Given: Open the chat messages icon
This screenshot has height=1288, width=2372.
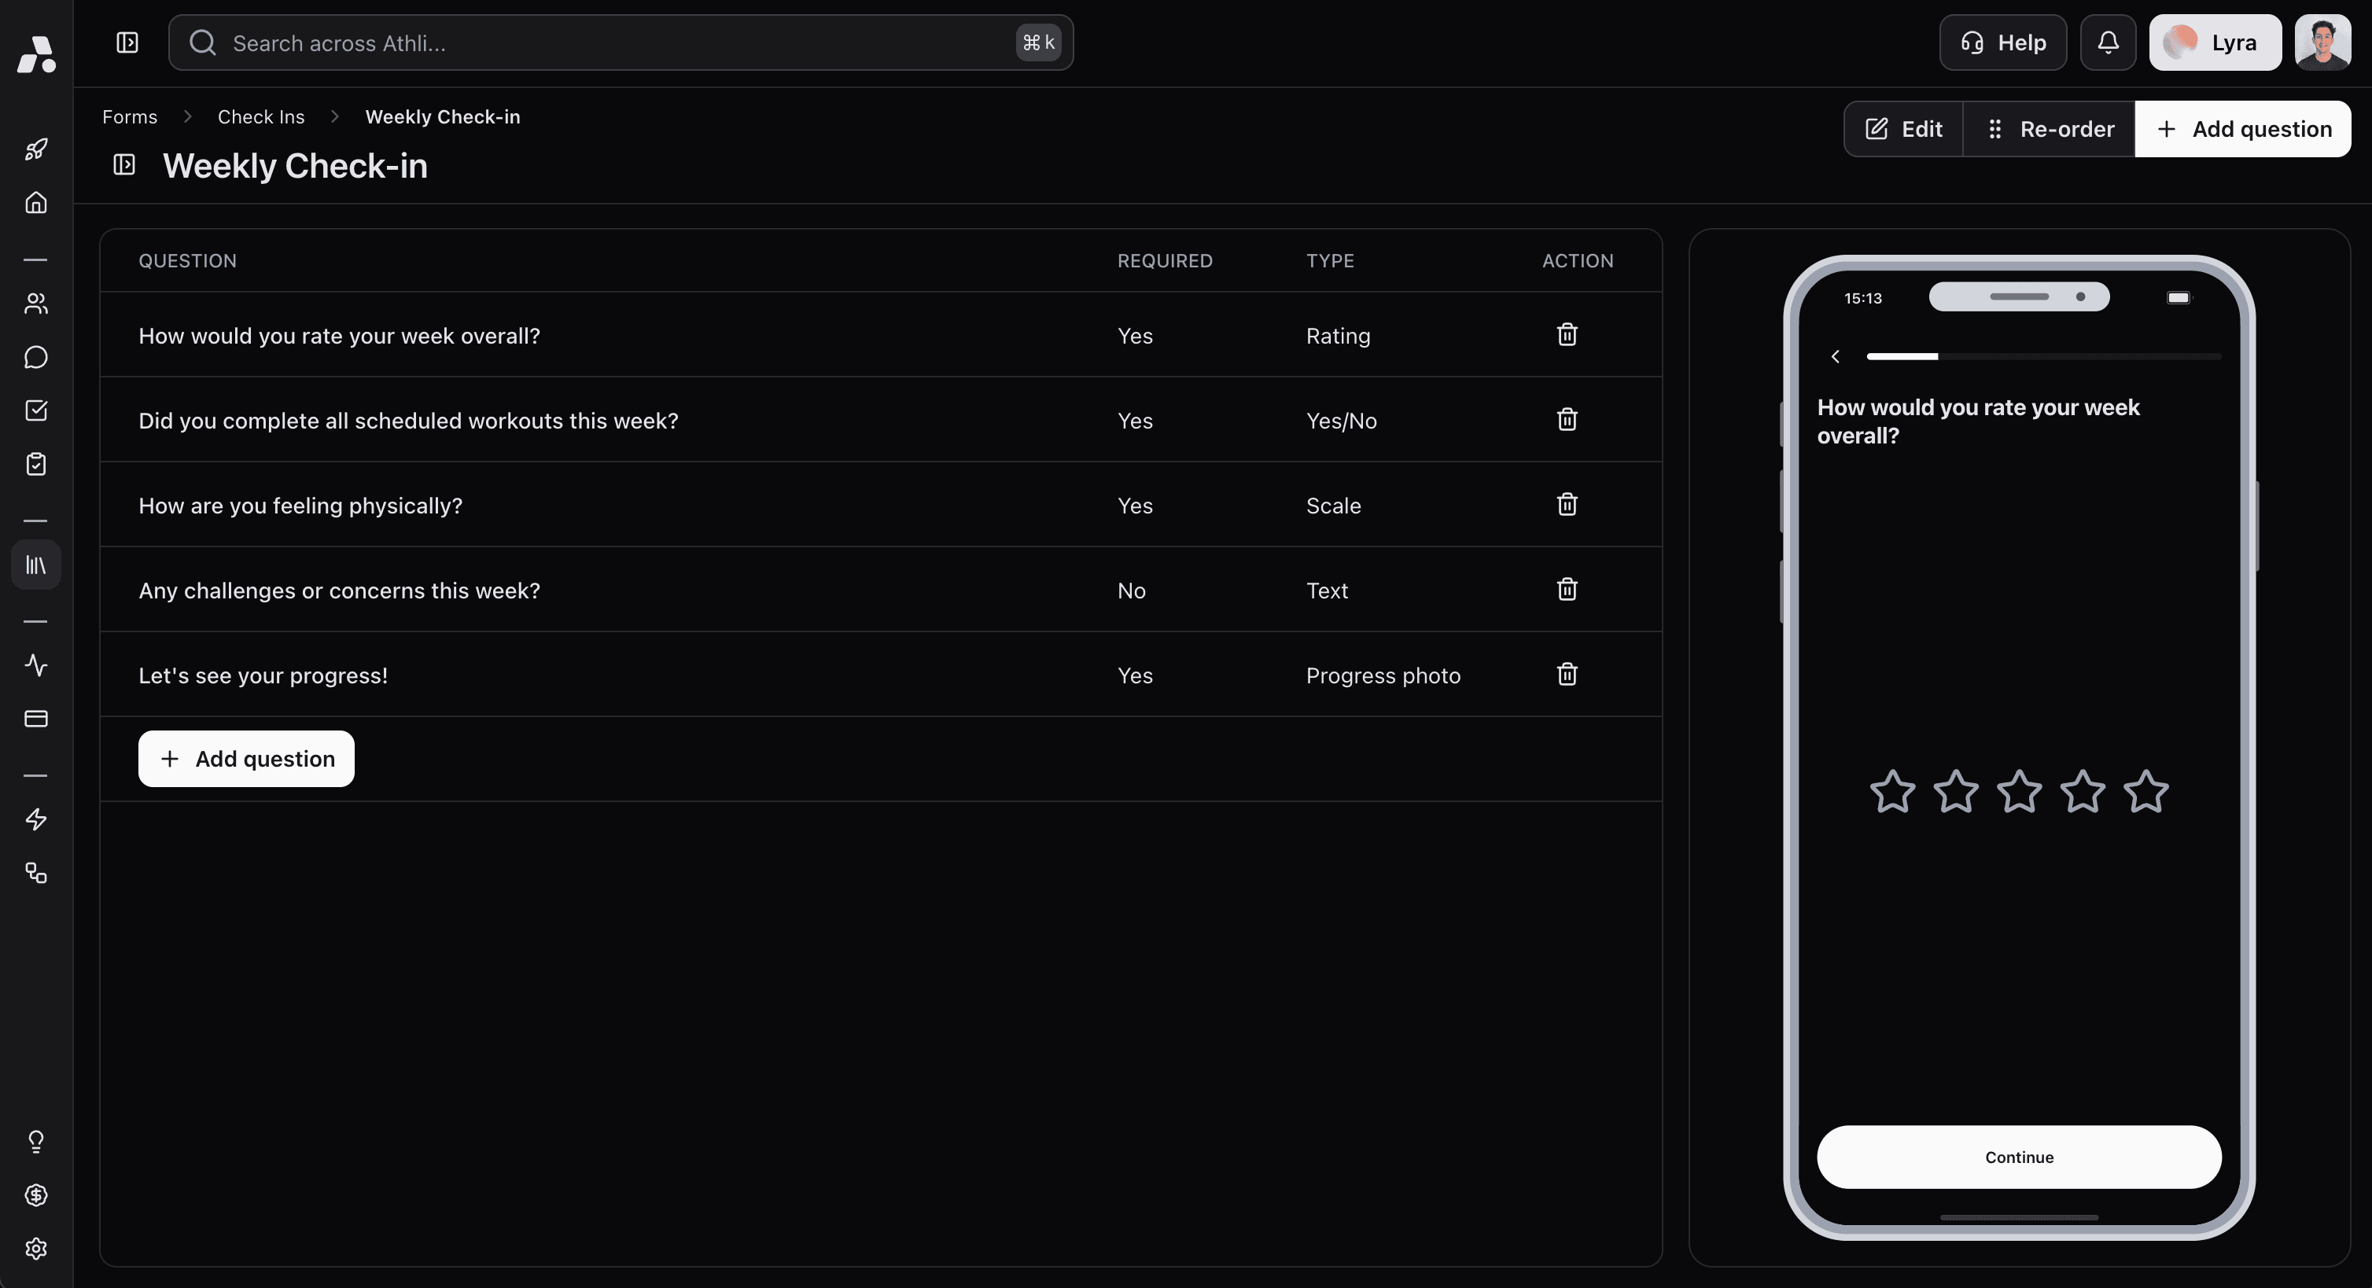Looking at the screenshot, I should click(x=36, y=357).
